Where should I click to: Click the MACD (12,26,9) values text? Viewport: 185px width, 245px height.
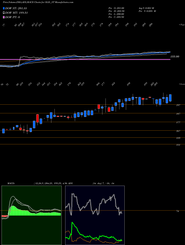click(50, 183)
